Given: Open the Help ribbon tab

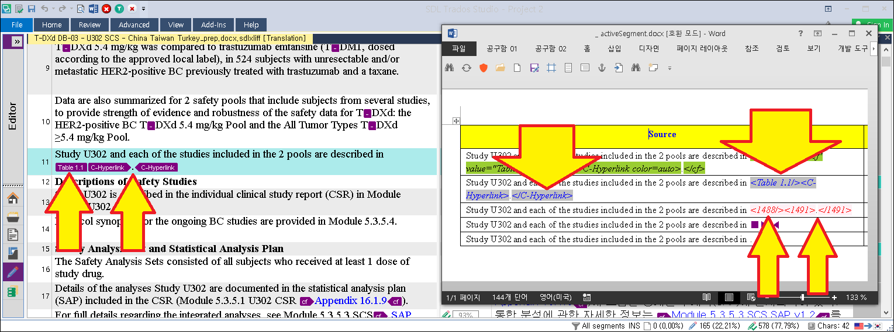Looking at the screenshot, I should (251, 25).
